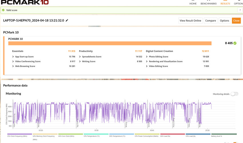Select GPU Load red legend swatch
Viewport: 243px width, 143px height.
pyautogui.click(x=172, y=134)
